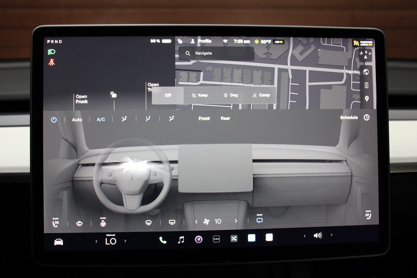Turn on the rear window defroster
This screenshot has width=417, height=278.
pyautogui.click(x=172, y=222)
